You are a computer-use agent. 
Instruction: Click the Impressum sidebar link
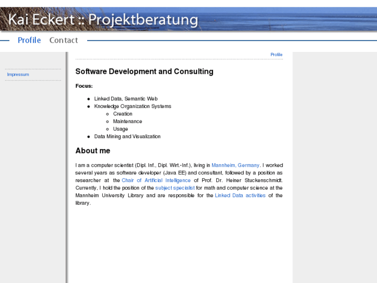pos(18,74)
